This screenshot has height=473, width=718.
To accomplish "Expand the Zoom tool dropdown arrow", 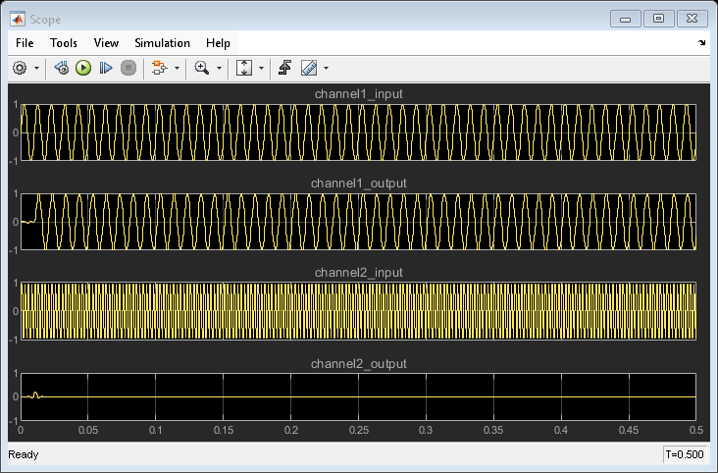I will pyautogui.click(x=219, y=69).
